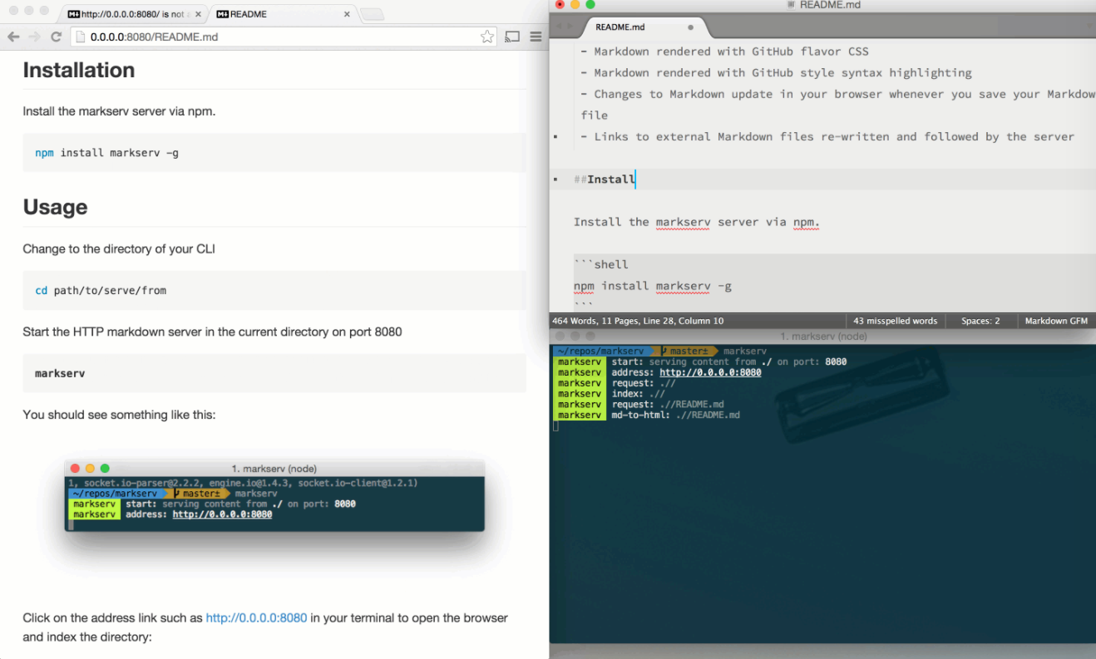Click the previous-tab arrow in Sublime's tab bar
This screenshot has width=1096, height=659.
[x=560, y=27]
